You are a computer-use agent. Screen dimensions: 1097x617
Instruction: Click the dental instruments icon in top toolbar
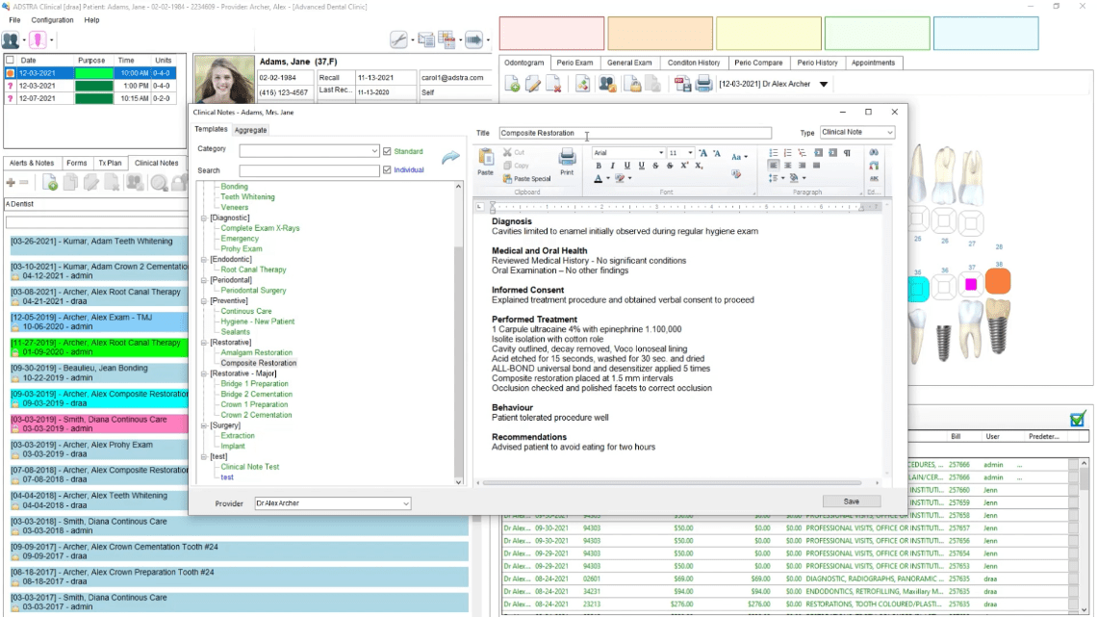click(x=398, y=39)
